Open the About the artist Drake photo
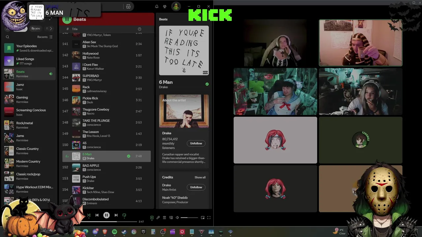The height and width of the screenshot is (237, 422). [184, 111]
